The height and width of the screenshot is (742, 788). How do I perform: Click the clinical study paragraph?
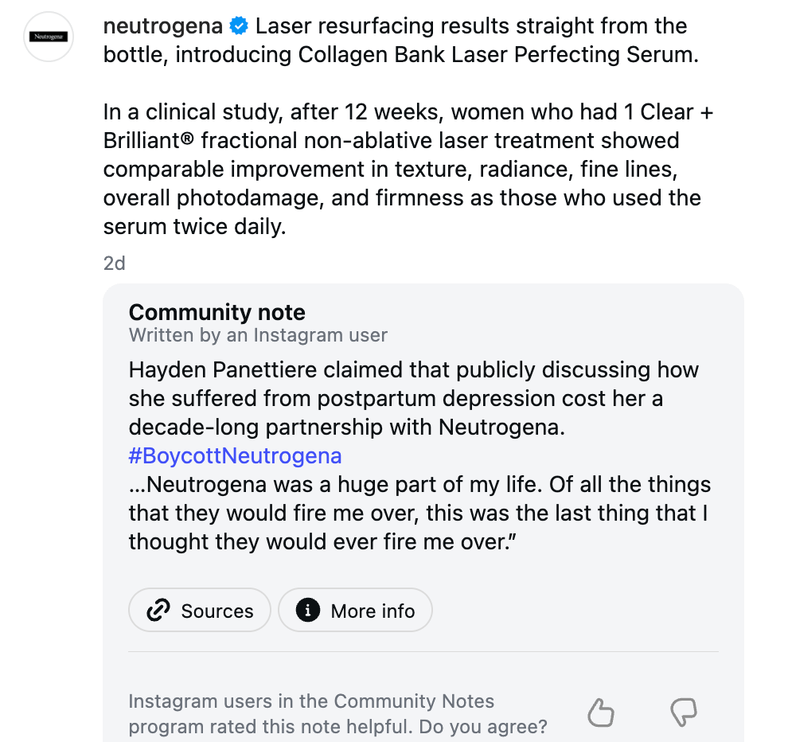(x=408, y=169)
